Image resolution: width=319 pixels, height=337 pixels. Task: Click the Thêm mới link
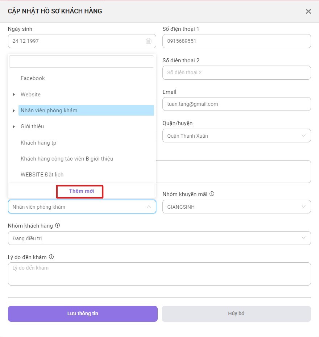82,191
